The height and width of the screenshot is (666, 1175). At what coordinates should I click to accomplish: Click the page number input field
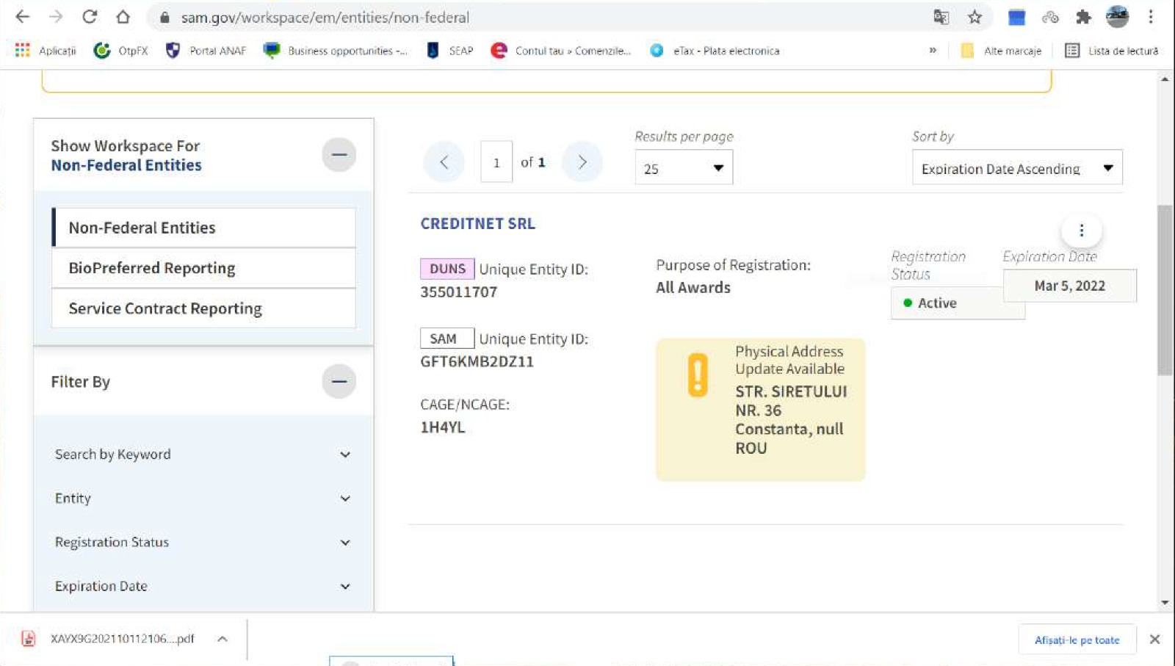tap(496, 162)
